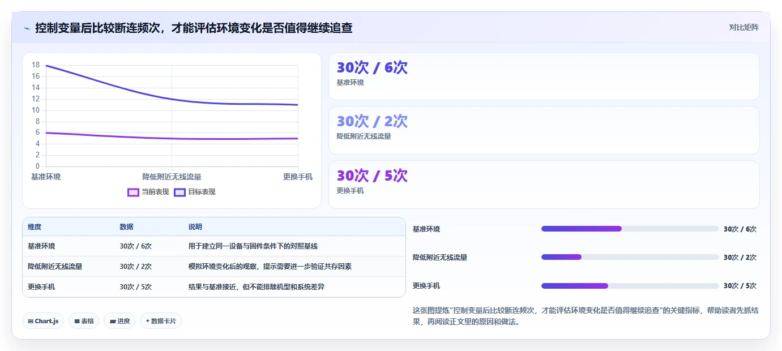Select the note 用于建立同一设备与固件条件下的对照基线
The height and width of the screenshot is (351, 782).
coord(253,246)
